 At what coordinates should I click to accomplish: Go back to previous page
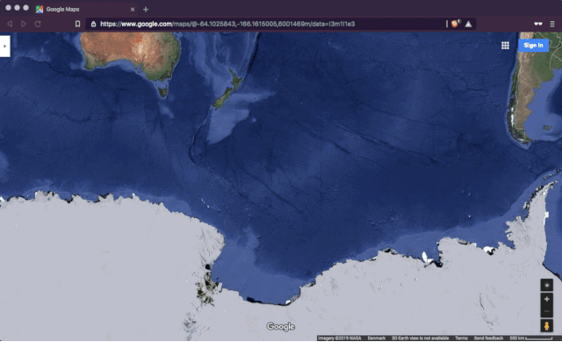(x=10, y=24)
